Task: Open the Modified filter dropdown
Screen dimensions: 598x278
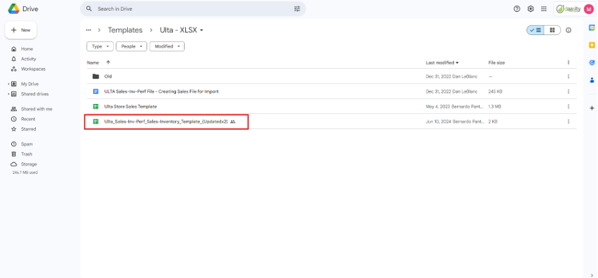Action: [167, 46]
